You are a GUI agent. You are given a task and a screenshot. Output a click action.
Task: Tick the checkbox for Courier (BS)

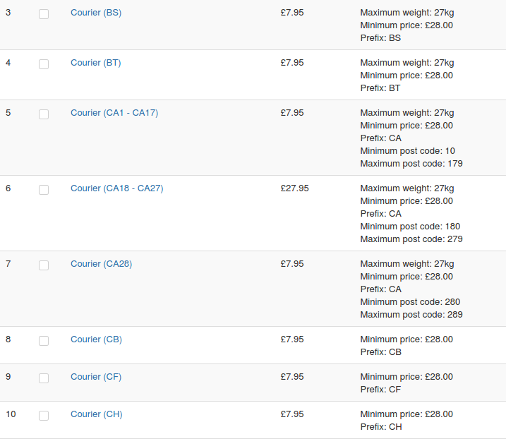click(44, 13)
